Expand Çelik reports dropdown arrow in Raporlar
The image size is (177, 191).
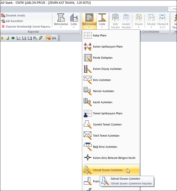74,27
